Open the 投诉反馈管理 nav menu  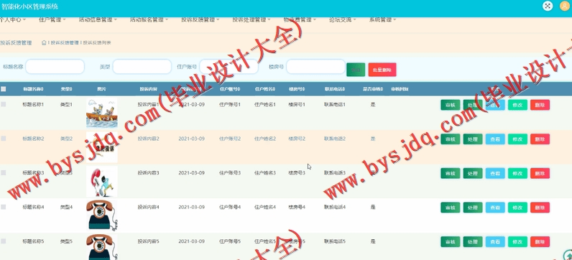pos(200,19)
